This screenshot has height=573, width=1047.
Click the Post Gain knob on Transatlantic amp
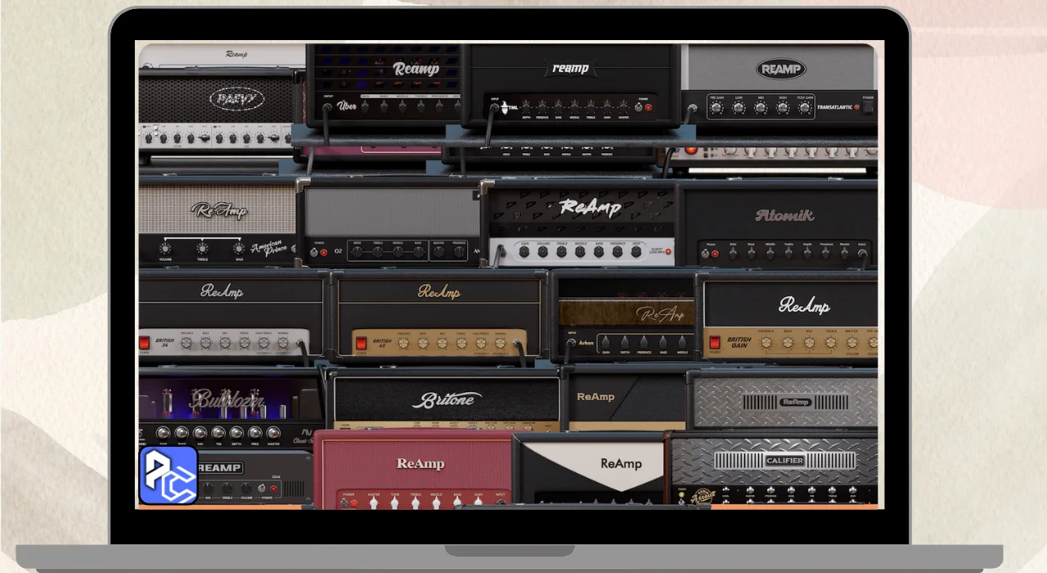point(805,108)
